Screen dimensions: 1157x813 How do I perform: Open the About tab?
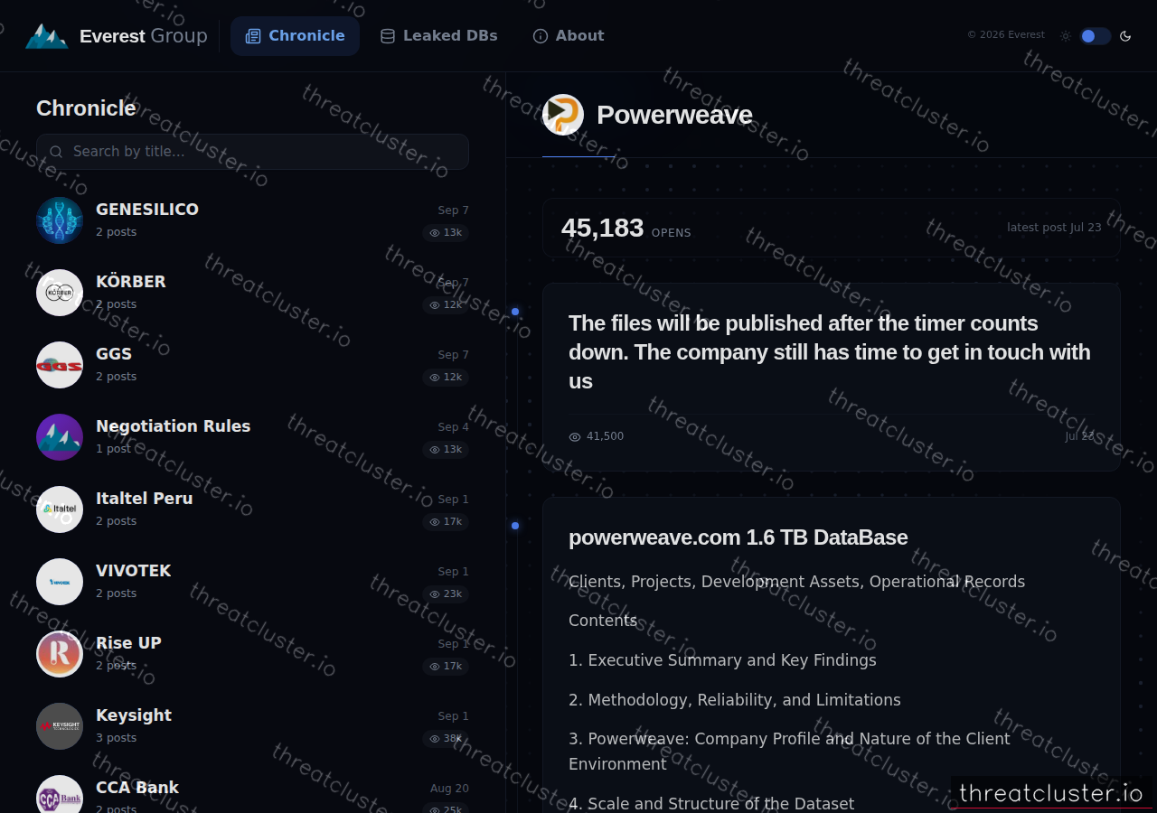click(569, 36)
